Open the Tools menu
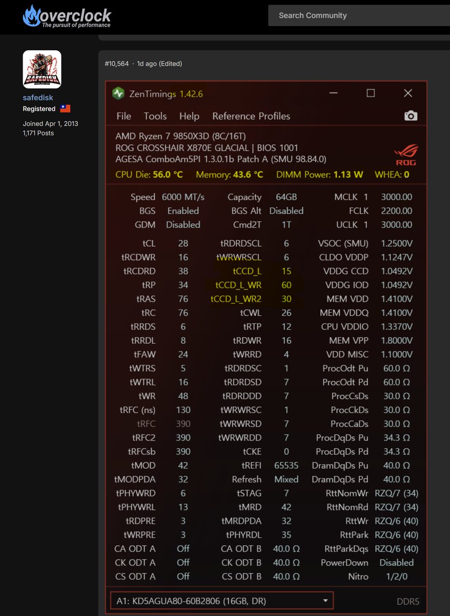450x616 pixels. point(155,116)
